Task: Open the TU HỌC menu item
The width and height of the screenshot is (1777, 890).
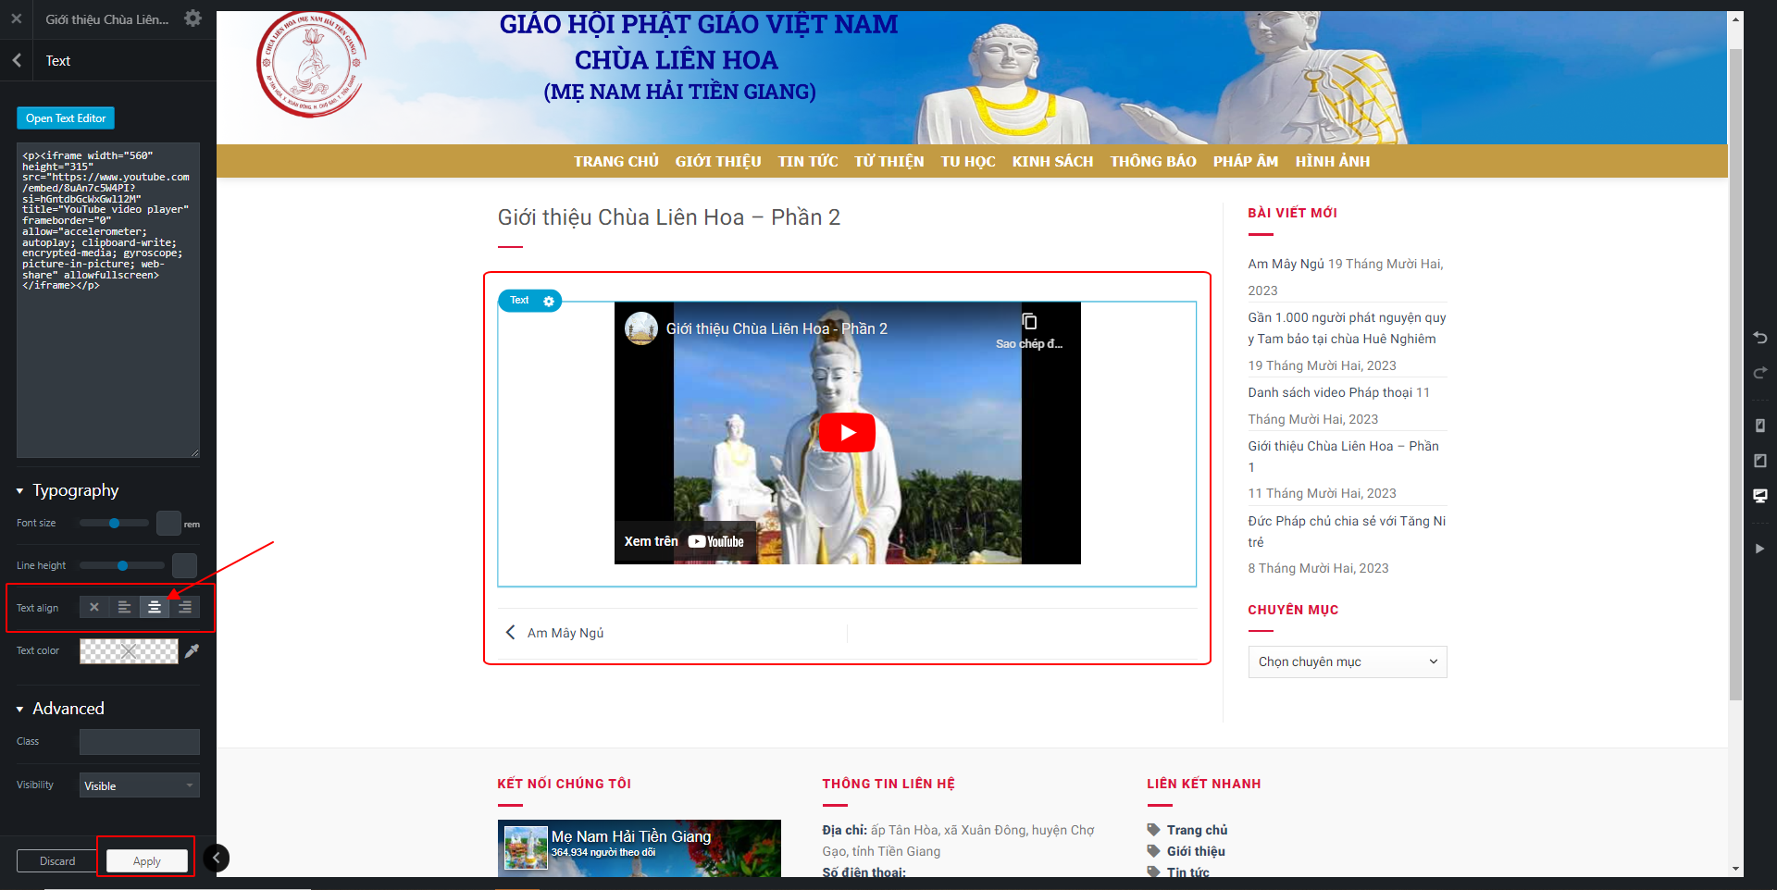Action: [x=968, y=161]
